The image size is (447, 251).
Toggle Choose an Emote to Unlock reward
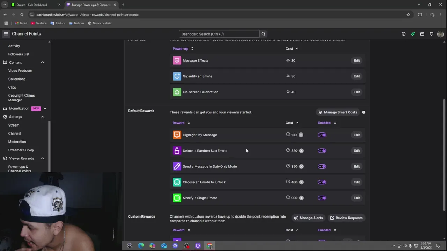(322, 182)
